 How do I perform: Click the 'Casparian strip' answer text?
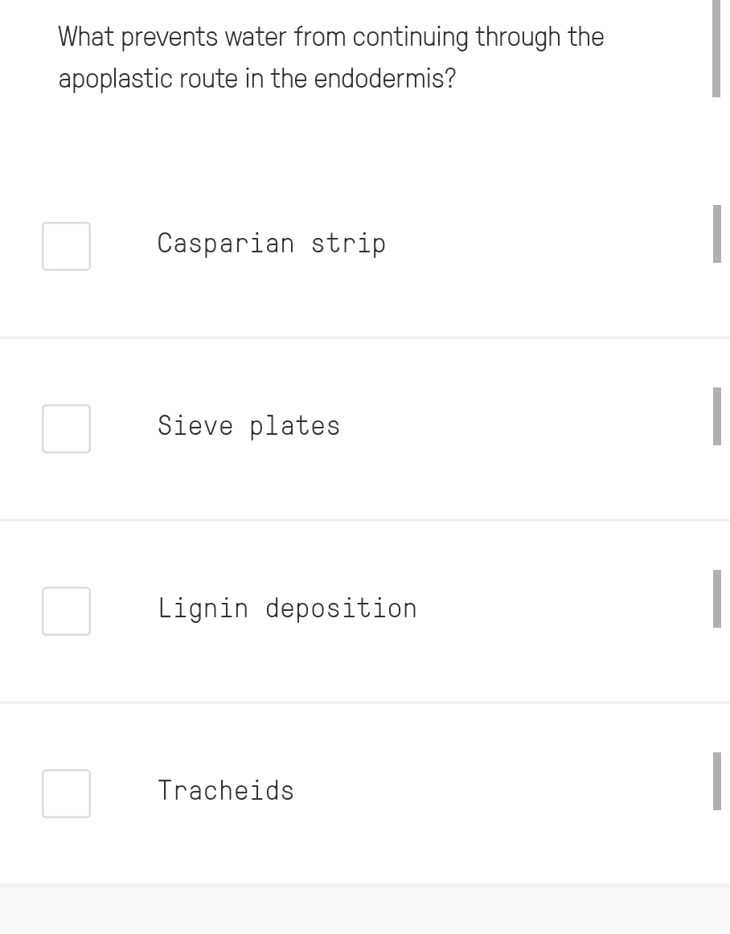271,244
